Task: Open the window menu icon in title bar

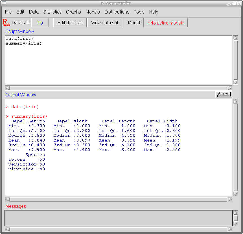Action: (x=4, y=3)
